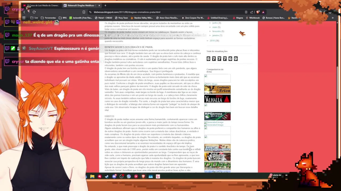Open the red circular app next to File Explorer
This screenshot has width=341, height=191.
100,176
